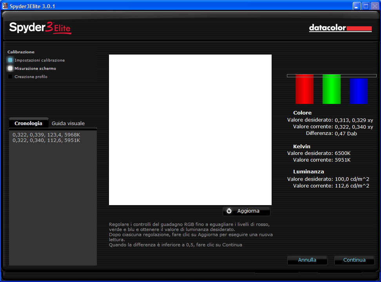Click the Differenza value 0,47 Dab
The height and width of the screenshot is (282, 381).
[x=346, y=133]
